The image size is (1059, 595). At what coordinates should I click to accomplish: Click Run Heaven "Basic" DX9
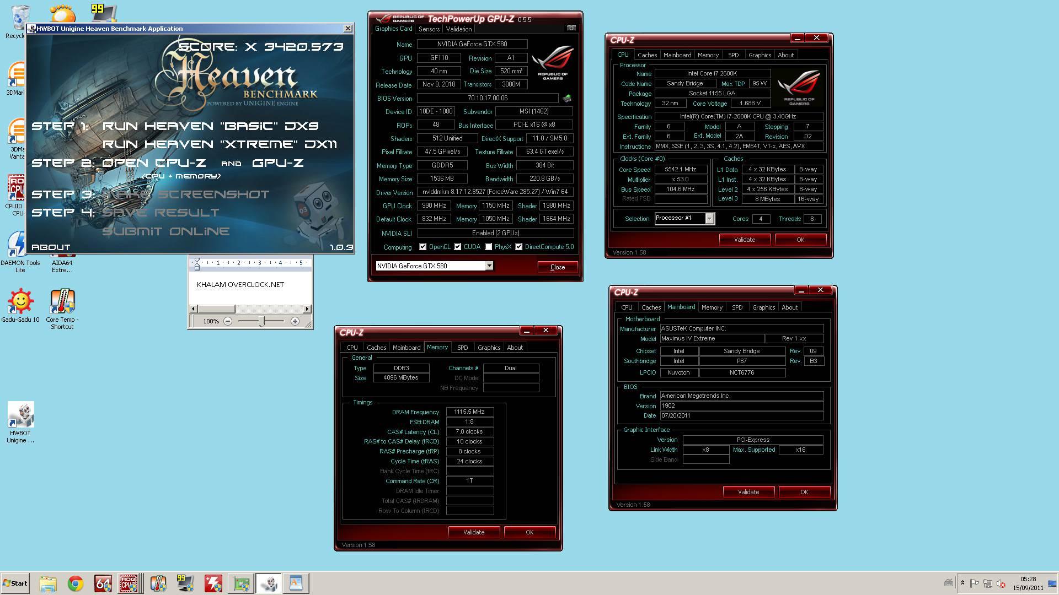coord(211,126)
